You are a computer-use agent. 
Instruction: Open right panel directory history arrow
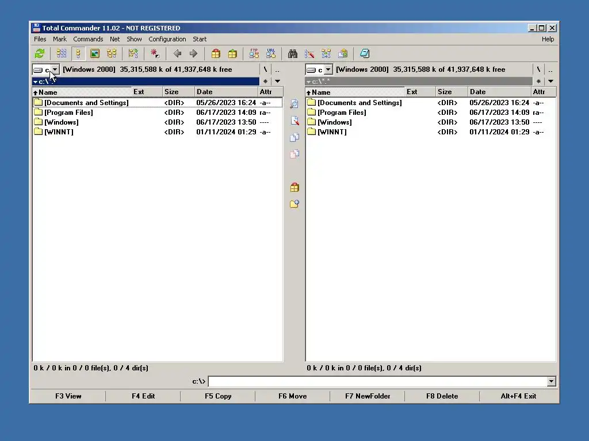550,81
